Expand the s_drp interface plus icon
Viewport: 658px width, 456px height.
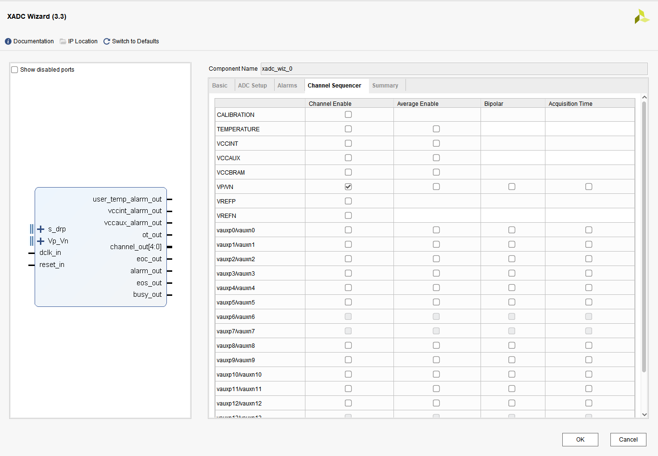pyautogui.click(x=41, y=229)
